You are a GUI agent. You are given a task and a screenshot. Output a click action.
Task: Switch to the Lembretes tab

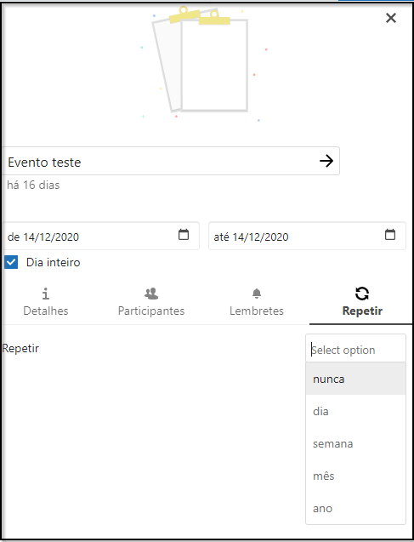pyautogui.click(x=257, y=302)
